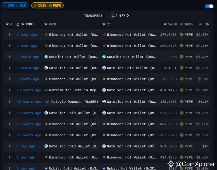
Task: Open Binance Hot Wallet sender, 22 hours ago row
Action: click(x=74, y=135)
